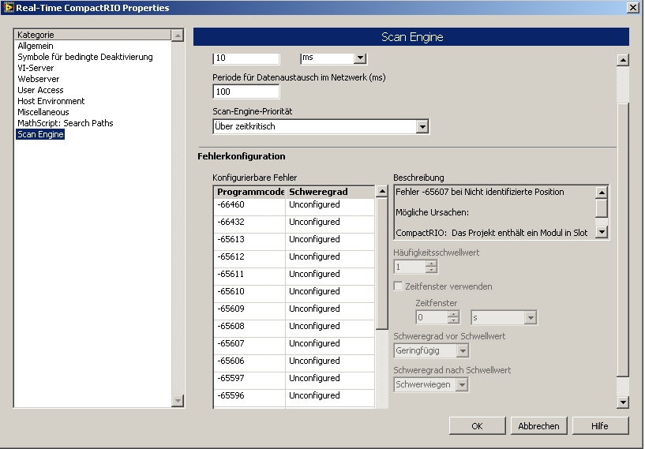Open help with Hilfe button
Viewport: 645px width, 449px height.
600,426
